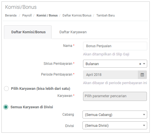Open Daftar Komisi/Bonus breadcrumb link

[77, 15]
